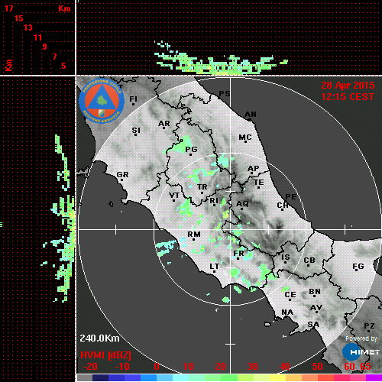
Task: Pick the dark blue -20 dBZ swatch
Action: pos(100,377)
